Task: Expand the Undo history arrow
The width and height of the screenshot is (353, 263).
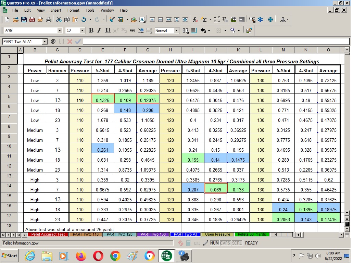Action: [x=90, y=20]
